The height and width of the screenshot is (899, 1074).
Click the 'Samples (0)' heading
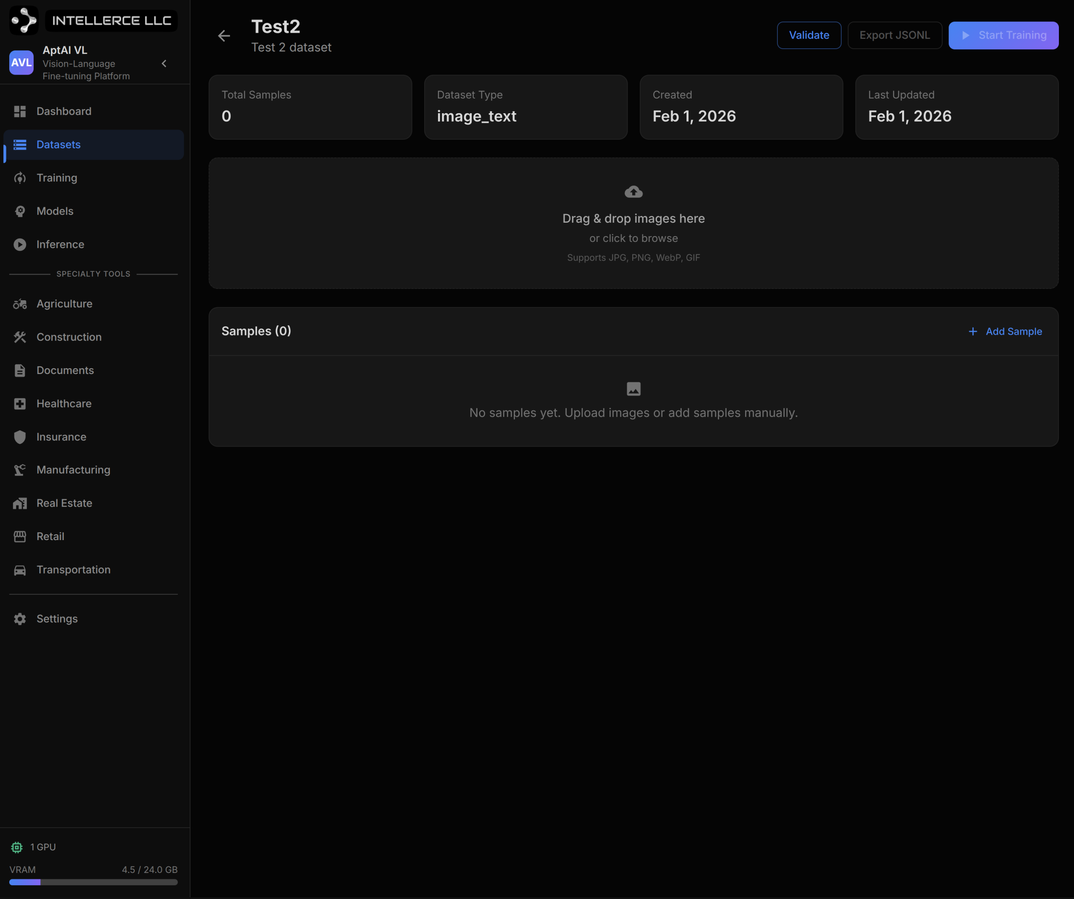[x=256, y=331]
